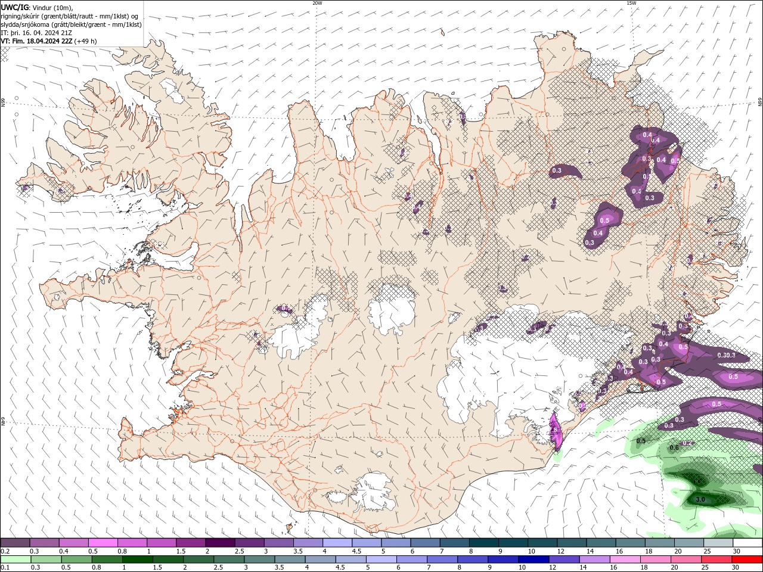Screen dimensions: 763x572
Task: Select the dark teal top-row swatch at 8
Action: tap(483, 543)
